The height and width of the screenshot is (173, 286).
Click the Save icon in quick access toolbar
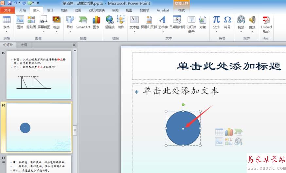coord(9,3)
